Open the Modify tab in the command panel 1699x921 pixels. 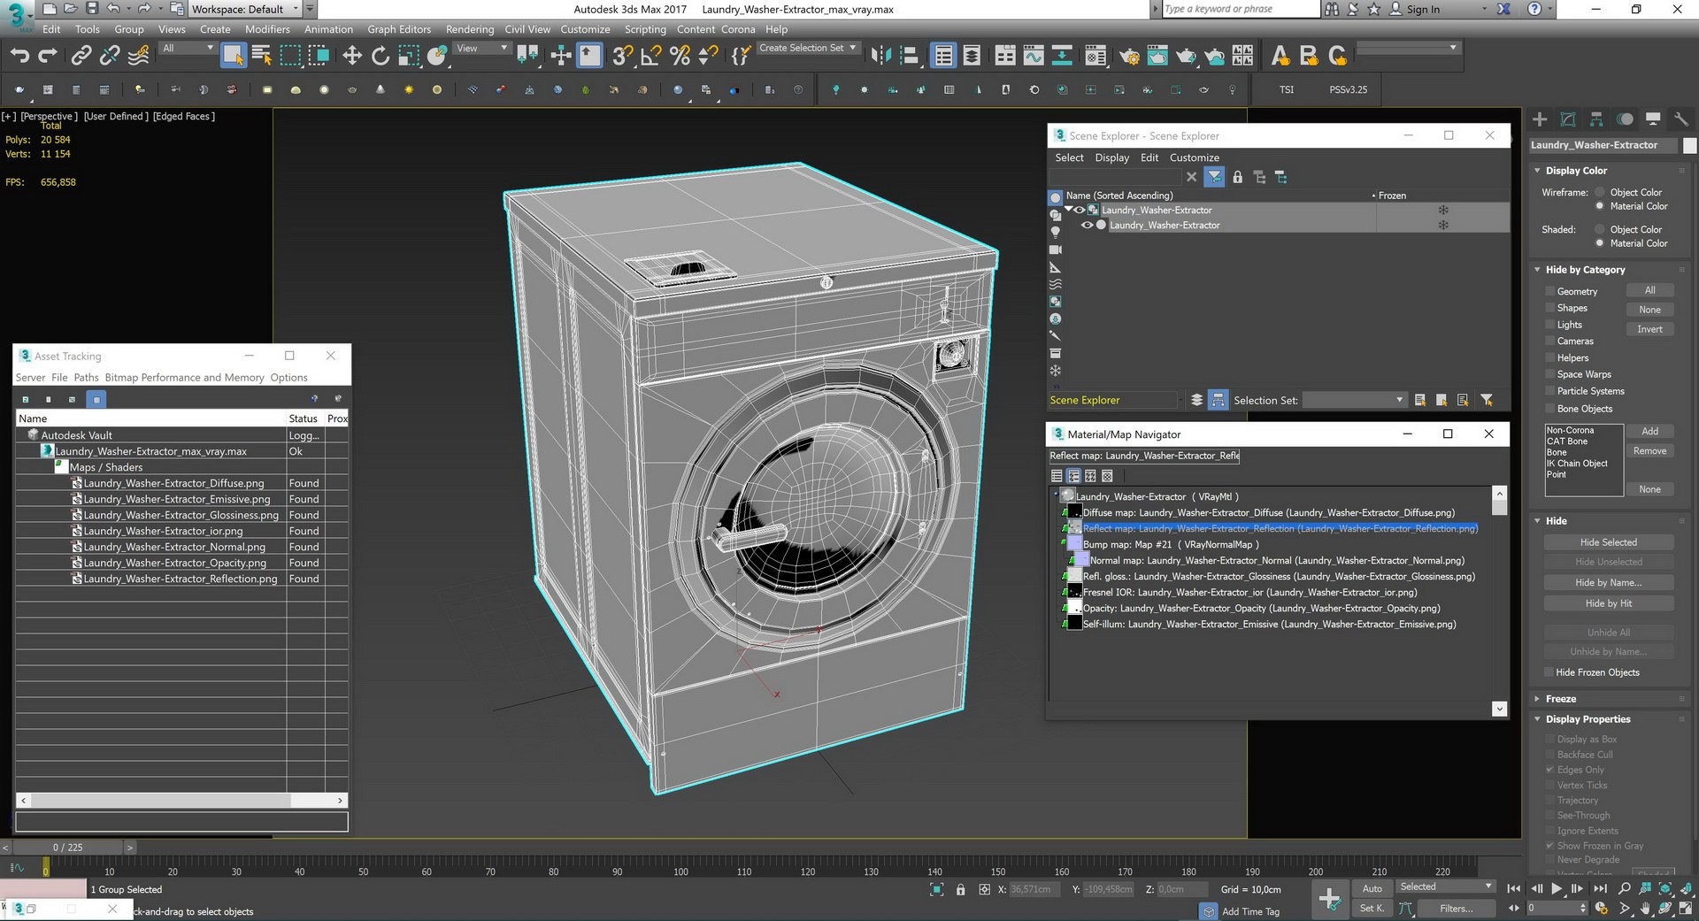coord(1568,119)
